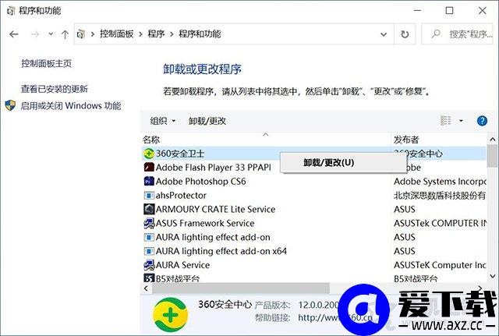Click the ahsProtector icon

coord(149,196)
